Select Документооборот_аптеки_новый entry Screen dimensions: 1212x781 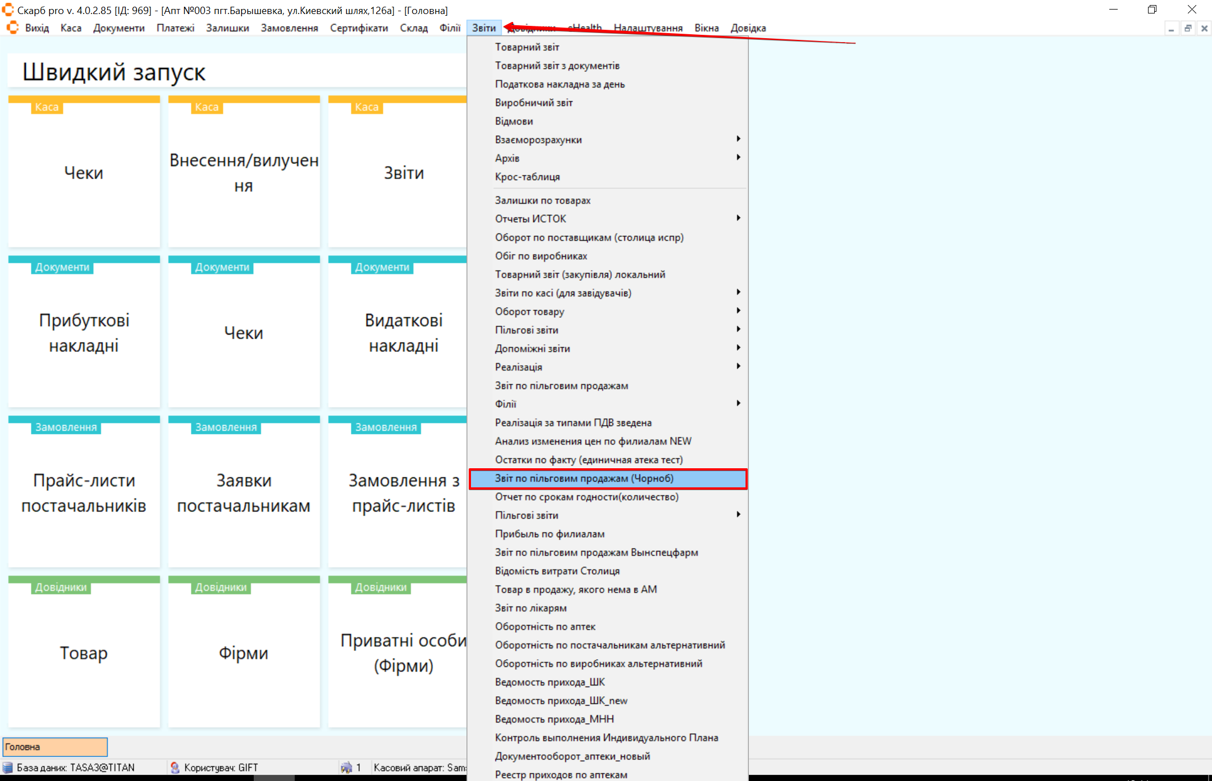(x=608, y=756)
